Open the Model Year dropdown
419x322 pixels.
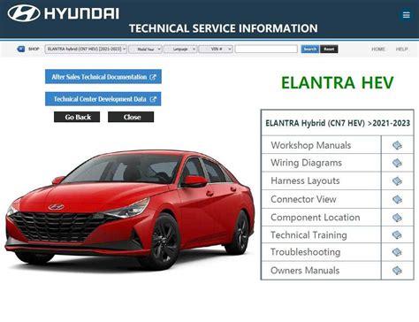coord(146,50)
